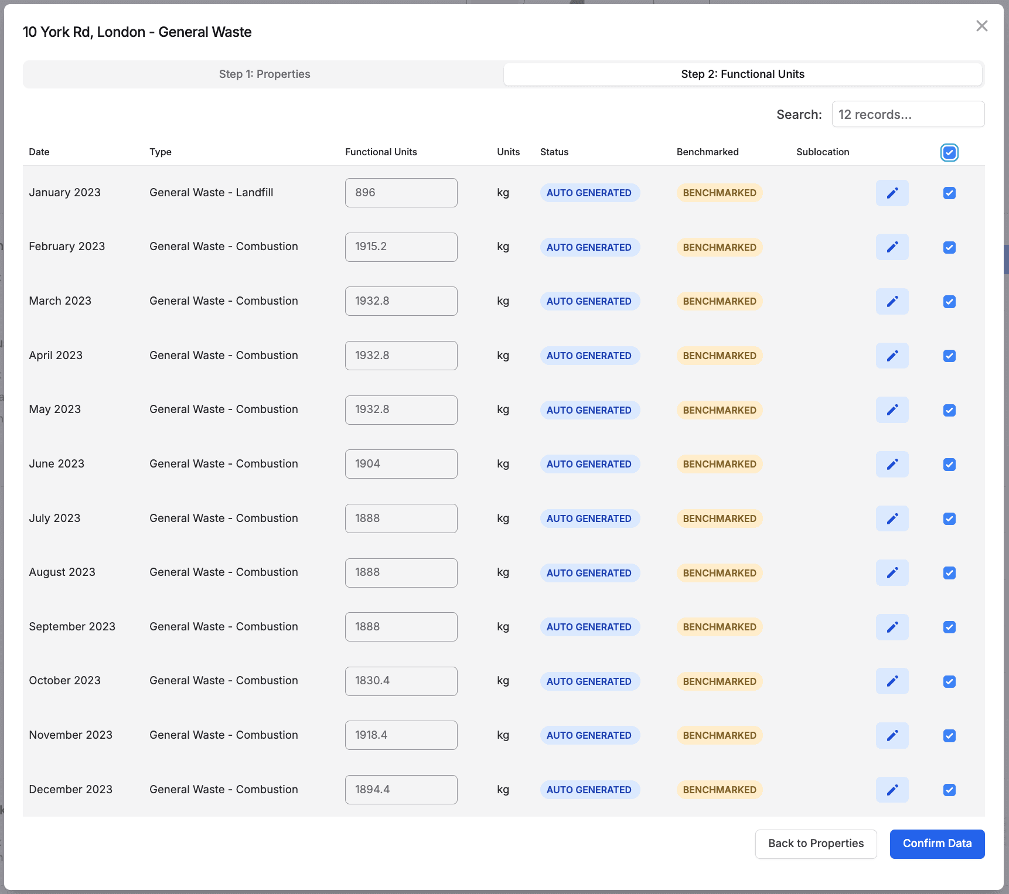Edit the November 2023 row using pencil icon
This screenshot has height=894, width=1009.
pos(892,735)
